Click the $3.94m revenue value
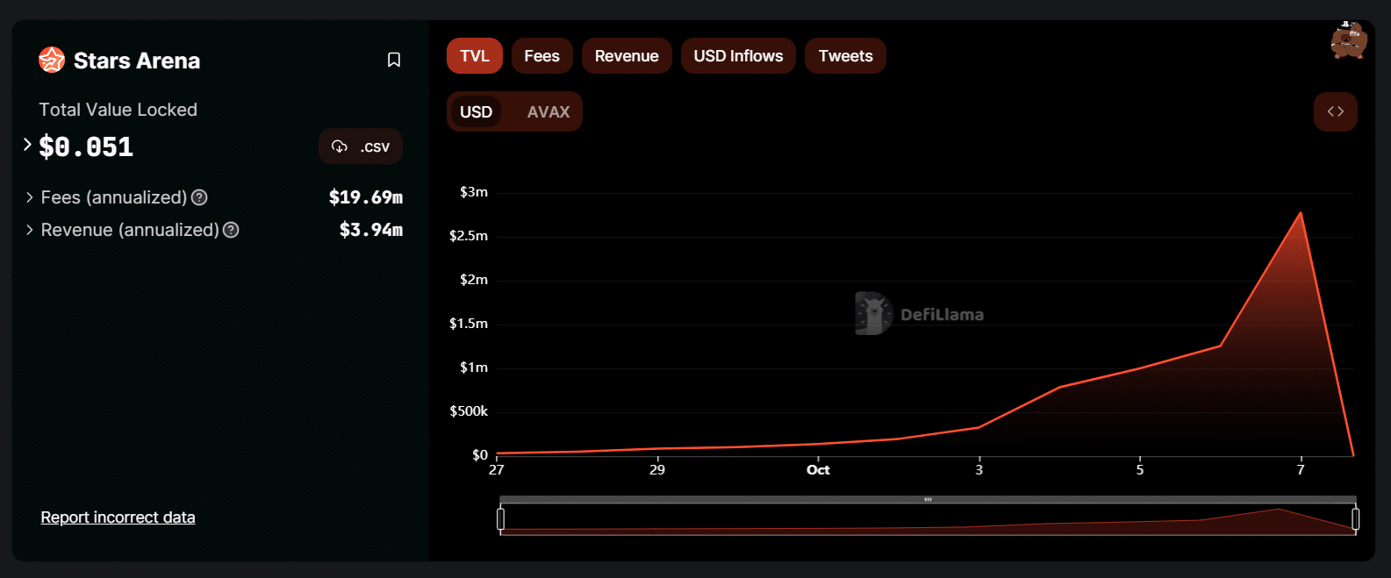Screen dimensions: 1391x578 pos(371,230)
